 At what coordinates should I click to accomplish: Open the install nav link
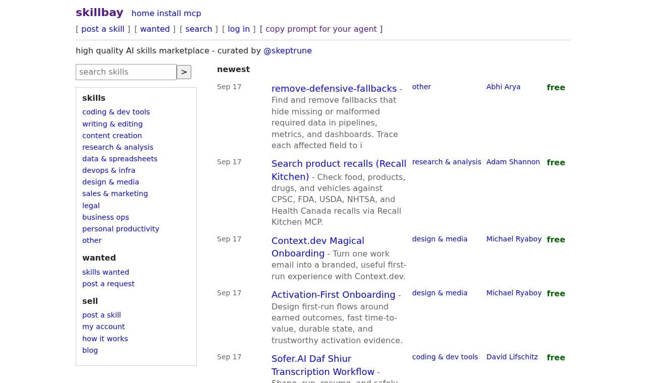click(169, 14)
